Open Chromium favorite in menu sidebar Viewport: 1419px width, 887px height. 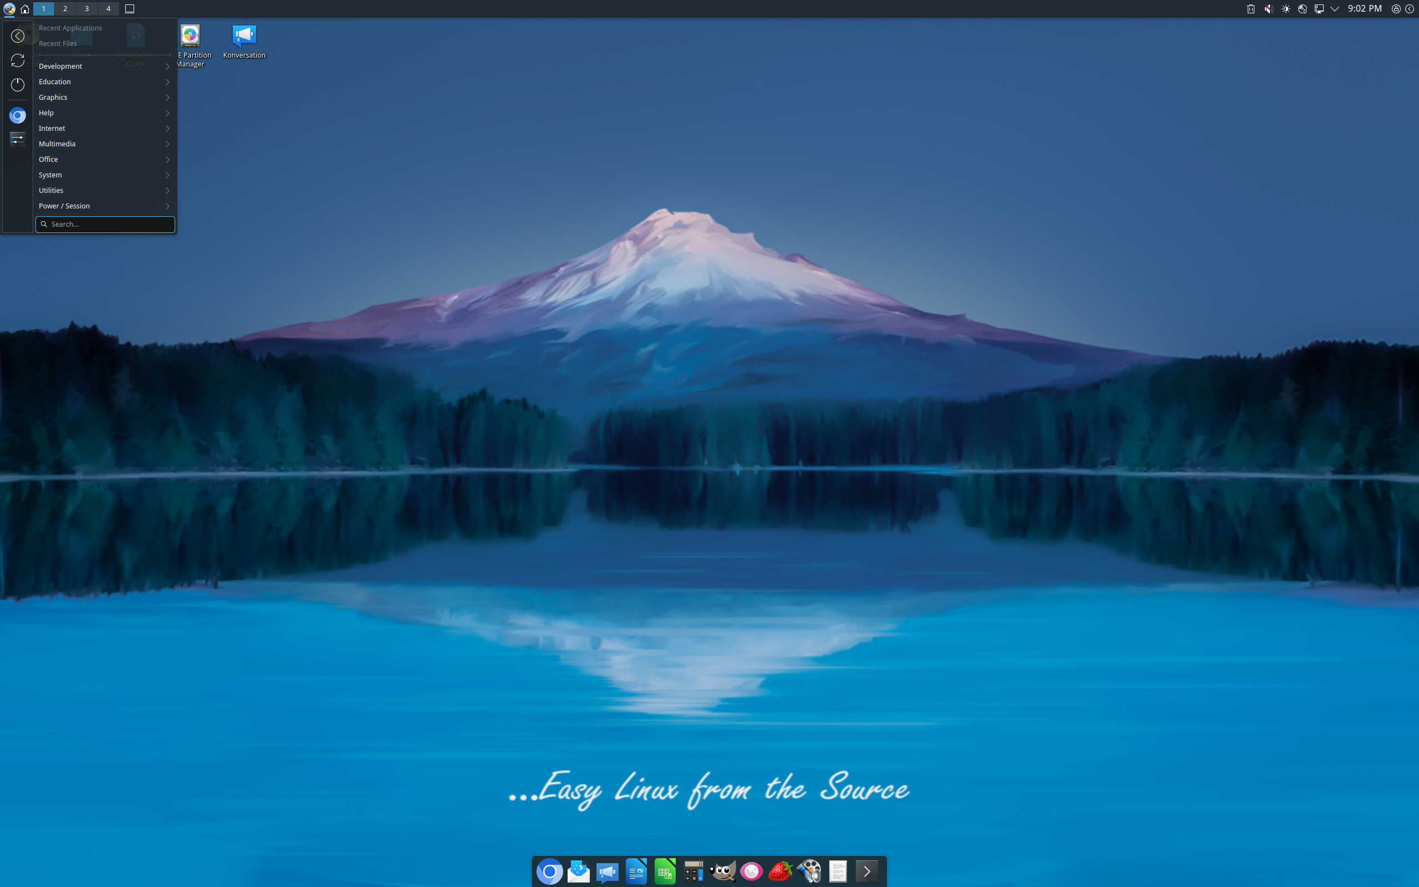[x=18, y=115]
